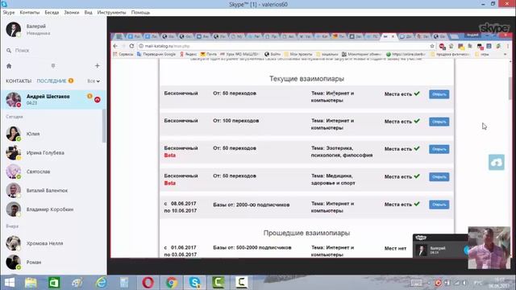The height and width of the screenshot is (290, 516).
Task: Click the Прошедшие взаимопиары heading
Action: 306,233
